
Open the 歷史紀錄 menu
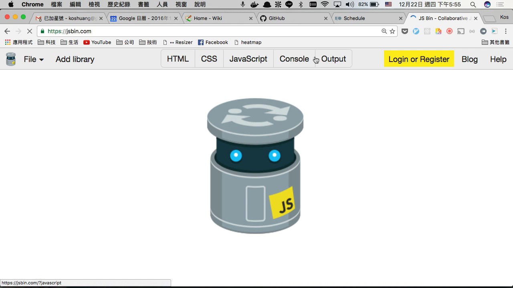tap(119, 4)
